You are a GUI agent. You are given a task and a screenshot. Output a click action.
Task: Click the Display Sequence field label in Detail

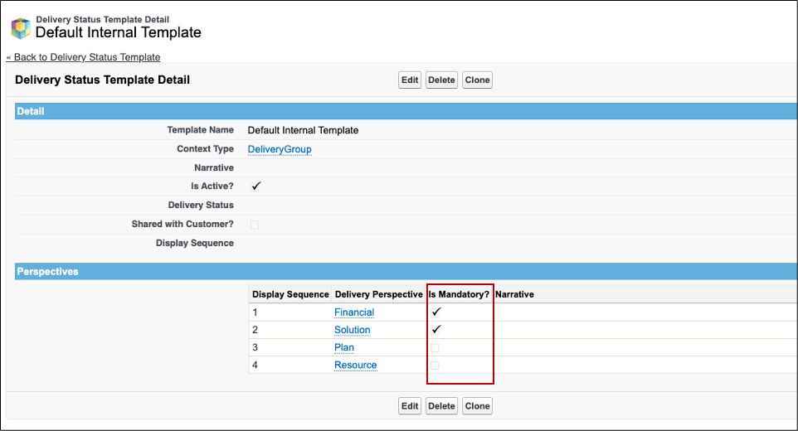(194, 243)
